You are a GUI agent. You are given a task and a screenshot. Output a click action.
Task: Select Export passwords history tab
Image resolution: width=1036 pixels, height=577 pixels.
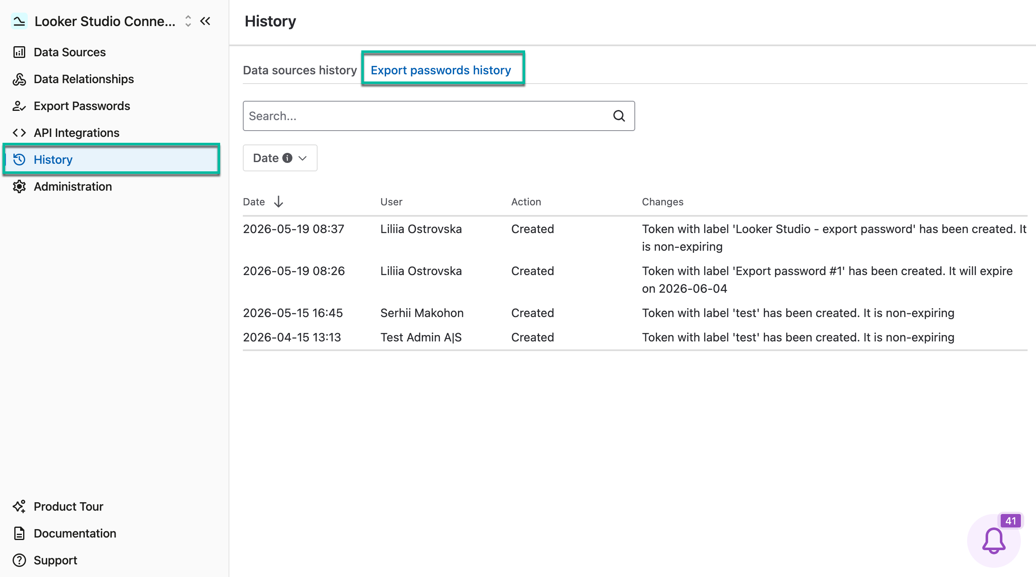click(441, 70)
